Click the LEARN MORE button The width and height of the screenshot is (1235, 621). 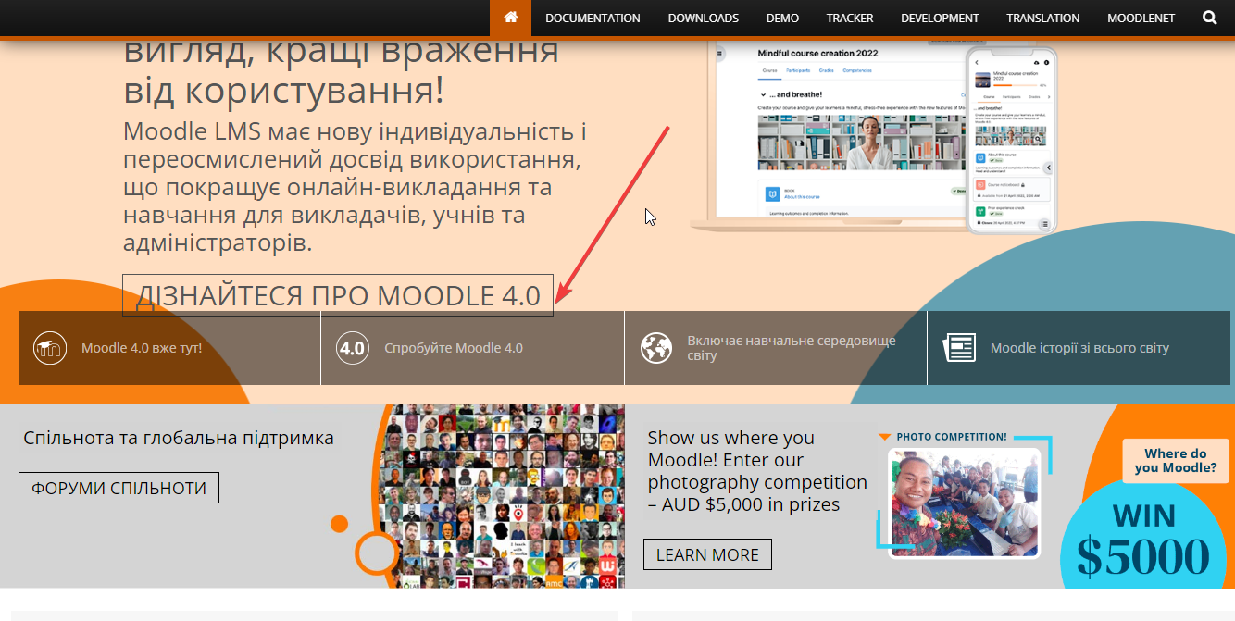click(707, 554)
